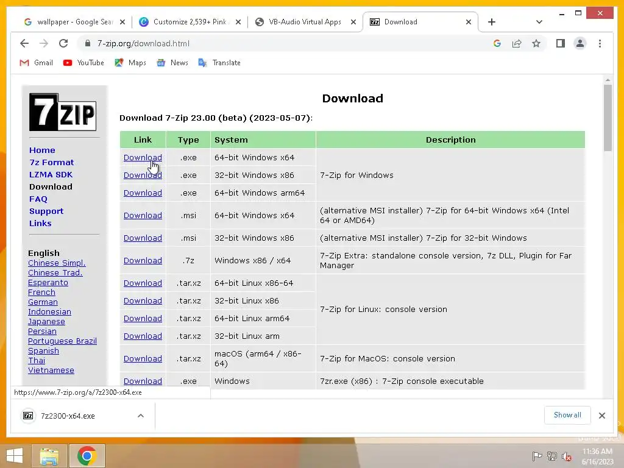Screen dimensions: 624x468
Task: Switch language to German
Action: (43, 302)
